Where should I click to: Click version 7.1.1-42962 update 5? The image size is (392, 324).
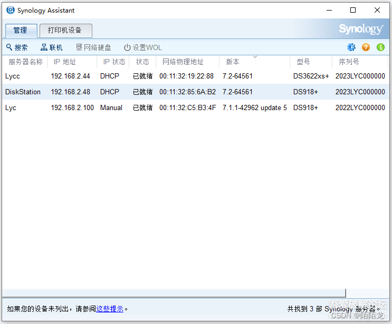(x=255, y=108)
